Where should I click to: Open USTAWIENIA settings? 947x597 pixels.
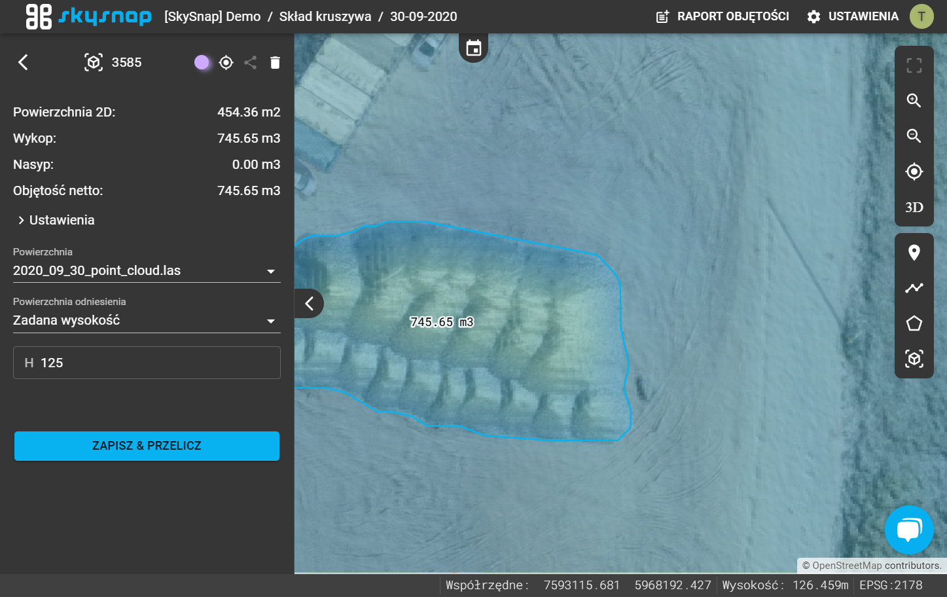(x=853, y=16)
